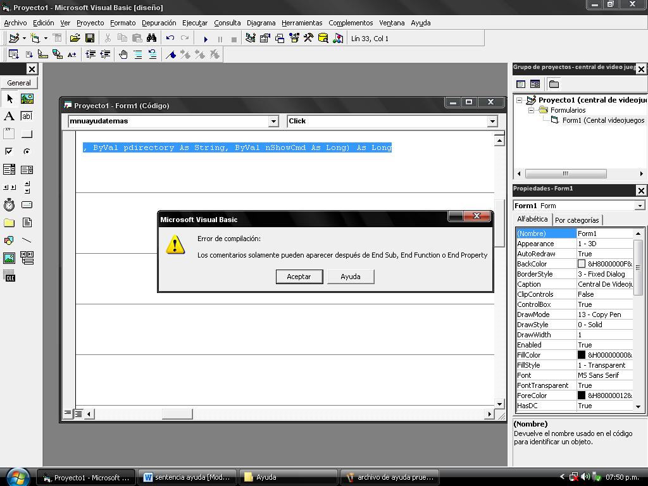This screenshot has height=486, width=648.
Task: Click the Undo toolbar icon
Action: click(x=170, y=39)
